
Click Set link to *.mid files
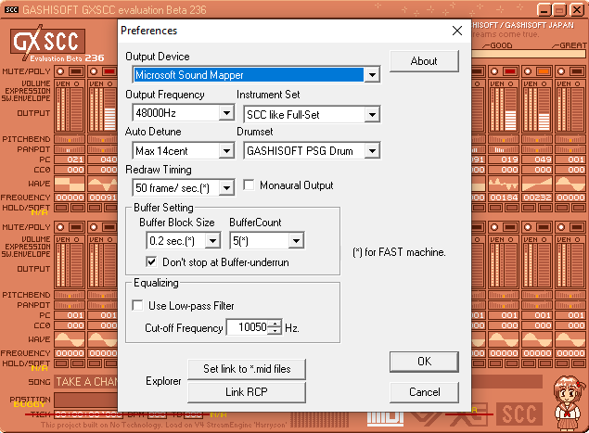point(247,369)
